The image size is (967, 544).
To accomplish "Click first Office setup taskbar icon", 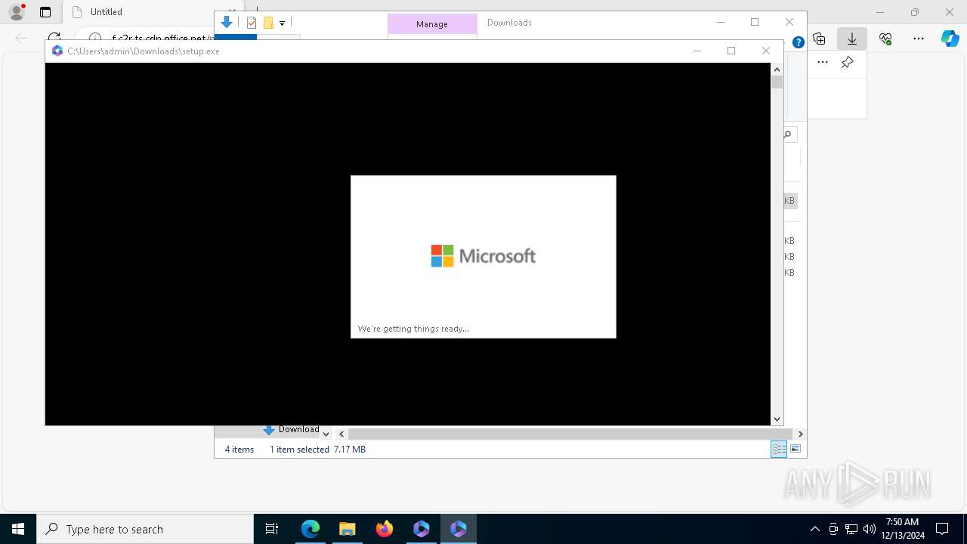I will [422, 529].
